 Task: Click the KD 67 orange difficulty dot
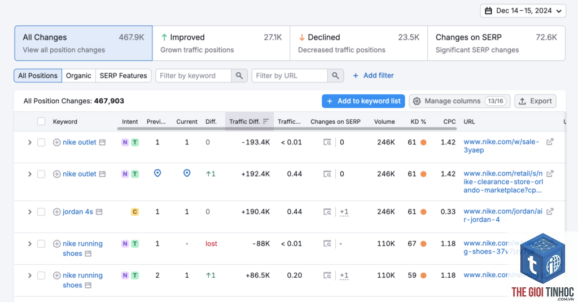coord(423,244)
